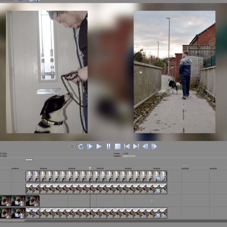Viewport: 227px width, 227px height.
Task: Click the playhead handle on the ruler
Action: 90,168
